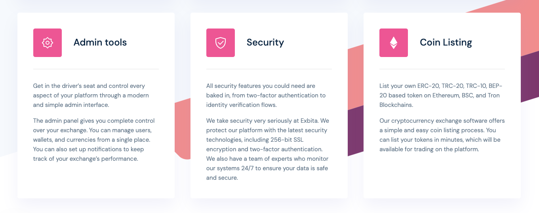Click the "The admin panel gives you" paragraph
This screenshot has width=539, height=213.
[x=94, y=140]
